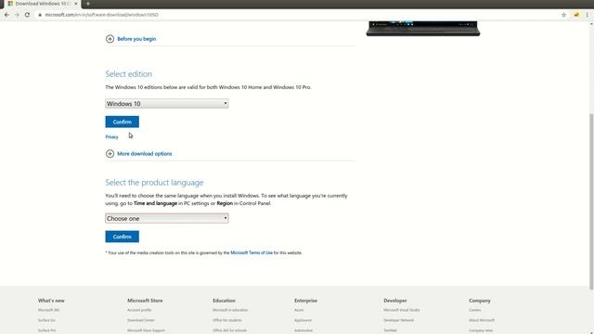Open Microsoft 365 footer link

tap(48, 310)
